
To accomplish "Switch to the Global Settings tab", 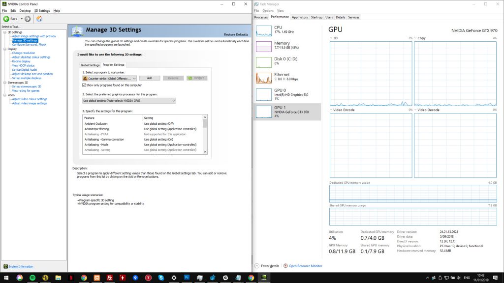I will (x=91, y=65).
